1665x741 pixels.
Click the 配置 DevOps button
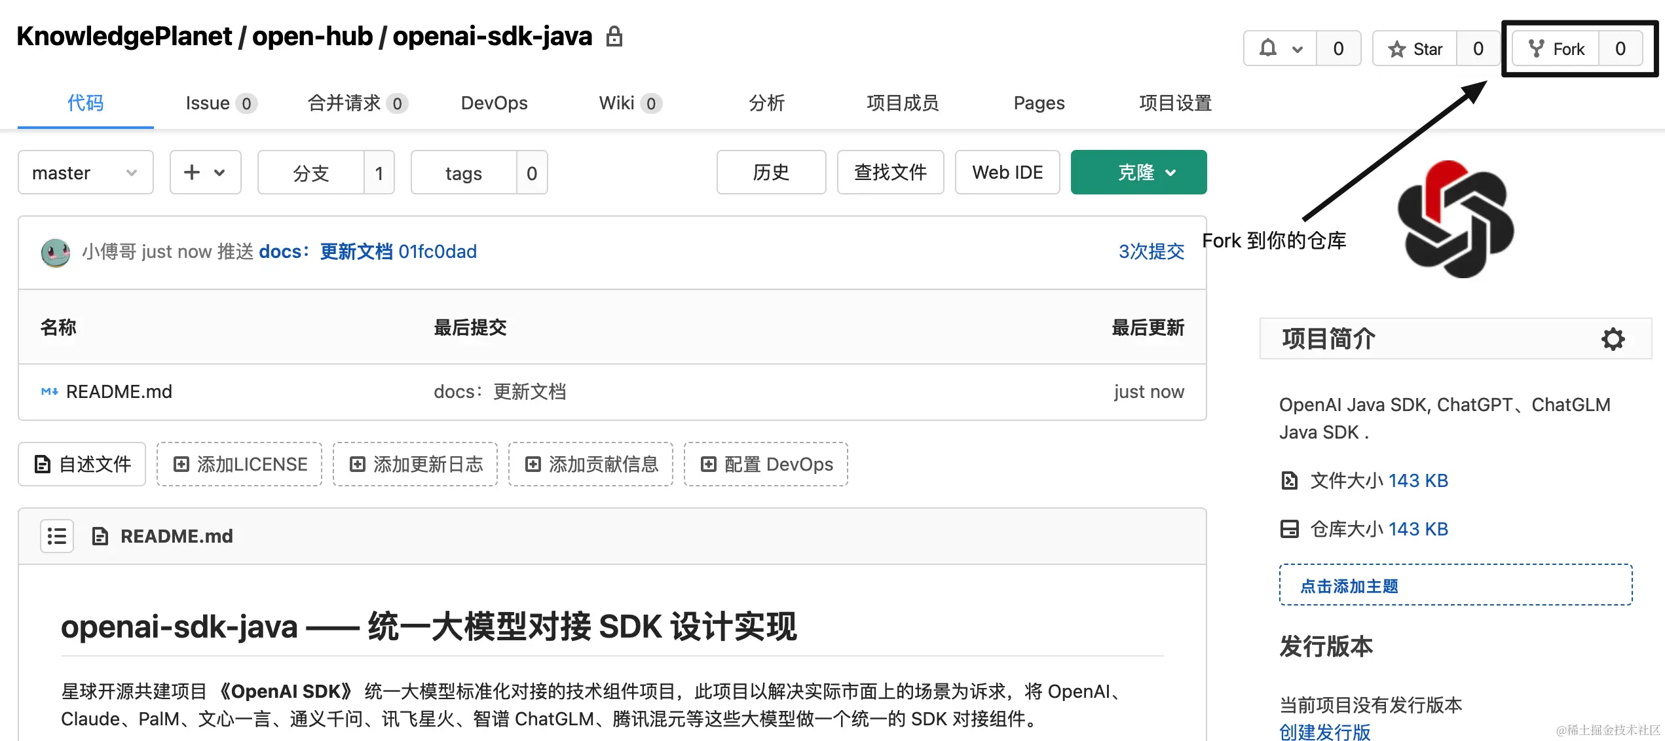(x=766, y=464)
